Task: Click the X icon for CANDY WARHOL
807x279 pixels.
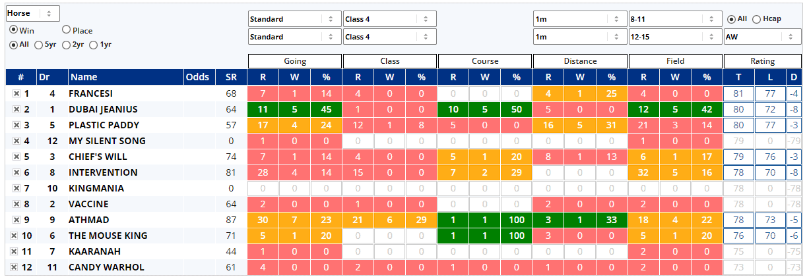Action: point(14,267)
